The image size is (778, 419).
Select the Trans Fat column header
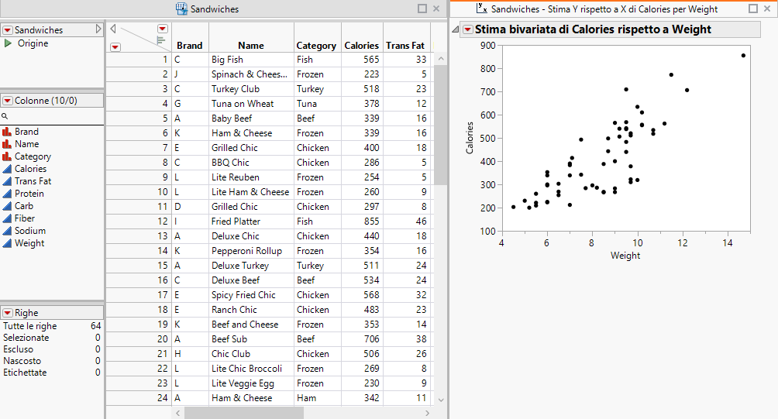pyautogui.click(x=405, y=46)
